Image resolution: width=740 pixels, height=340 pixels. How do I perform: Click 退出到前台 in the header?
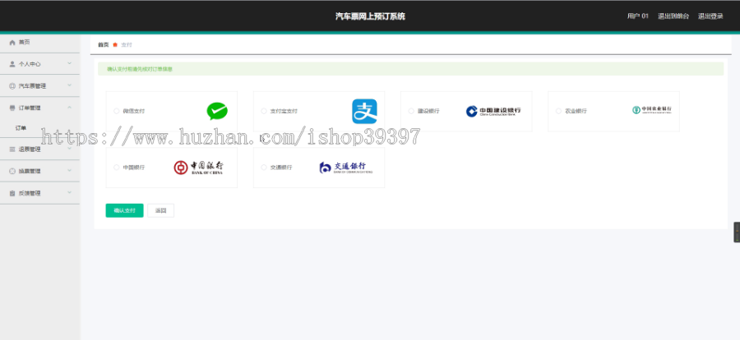673,16
